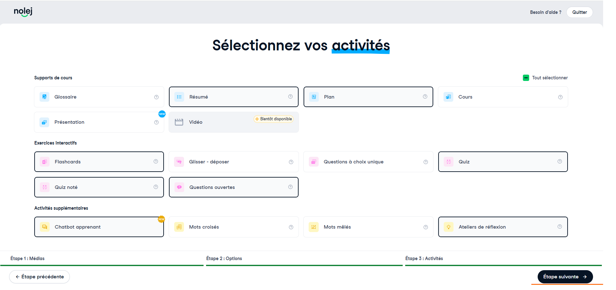The image size is (616, 290).
Task: Click the Plan activity icon
Action: coord(314,97)
